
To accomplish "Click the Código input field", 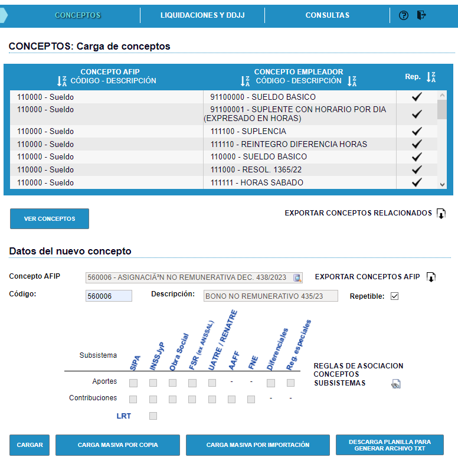I will pos(109,296).
